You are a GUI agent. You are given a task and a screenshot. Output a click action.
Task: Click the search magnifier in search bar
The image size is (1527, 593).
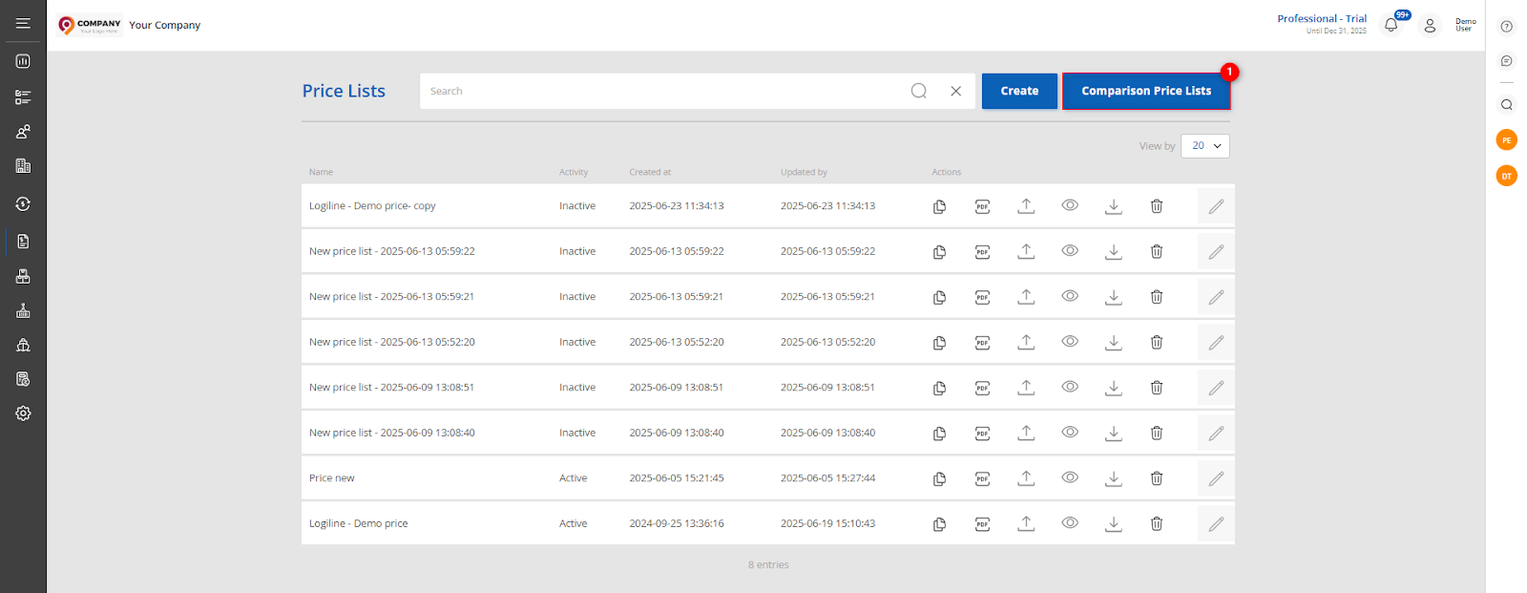coord(918,91)
